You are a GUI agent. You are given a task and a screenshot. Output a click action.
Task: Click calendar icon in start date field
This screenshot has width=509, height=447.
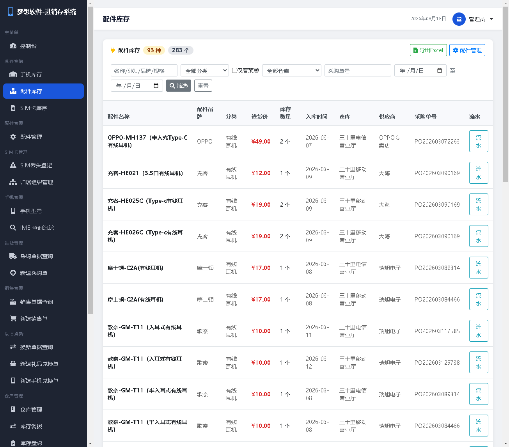click(440, 71)
